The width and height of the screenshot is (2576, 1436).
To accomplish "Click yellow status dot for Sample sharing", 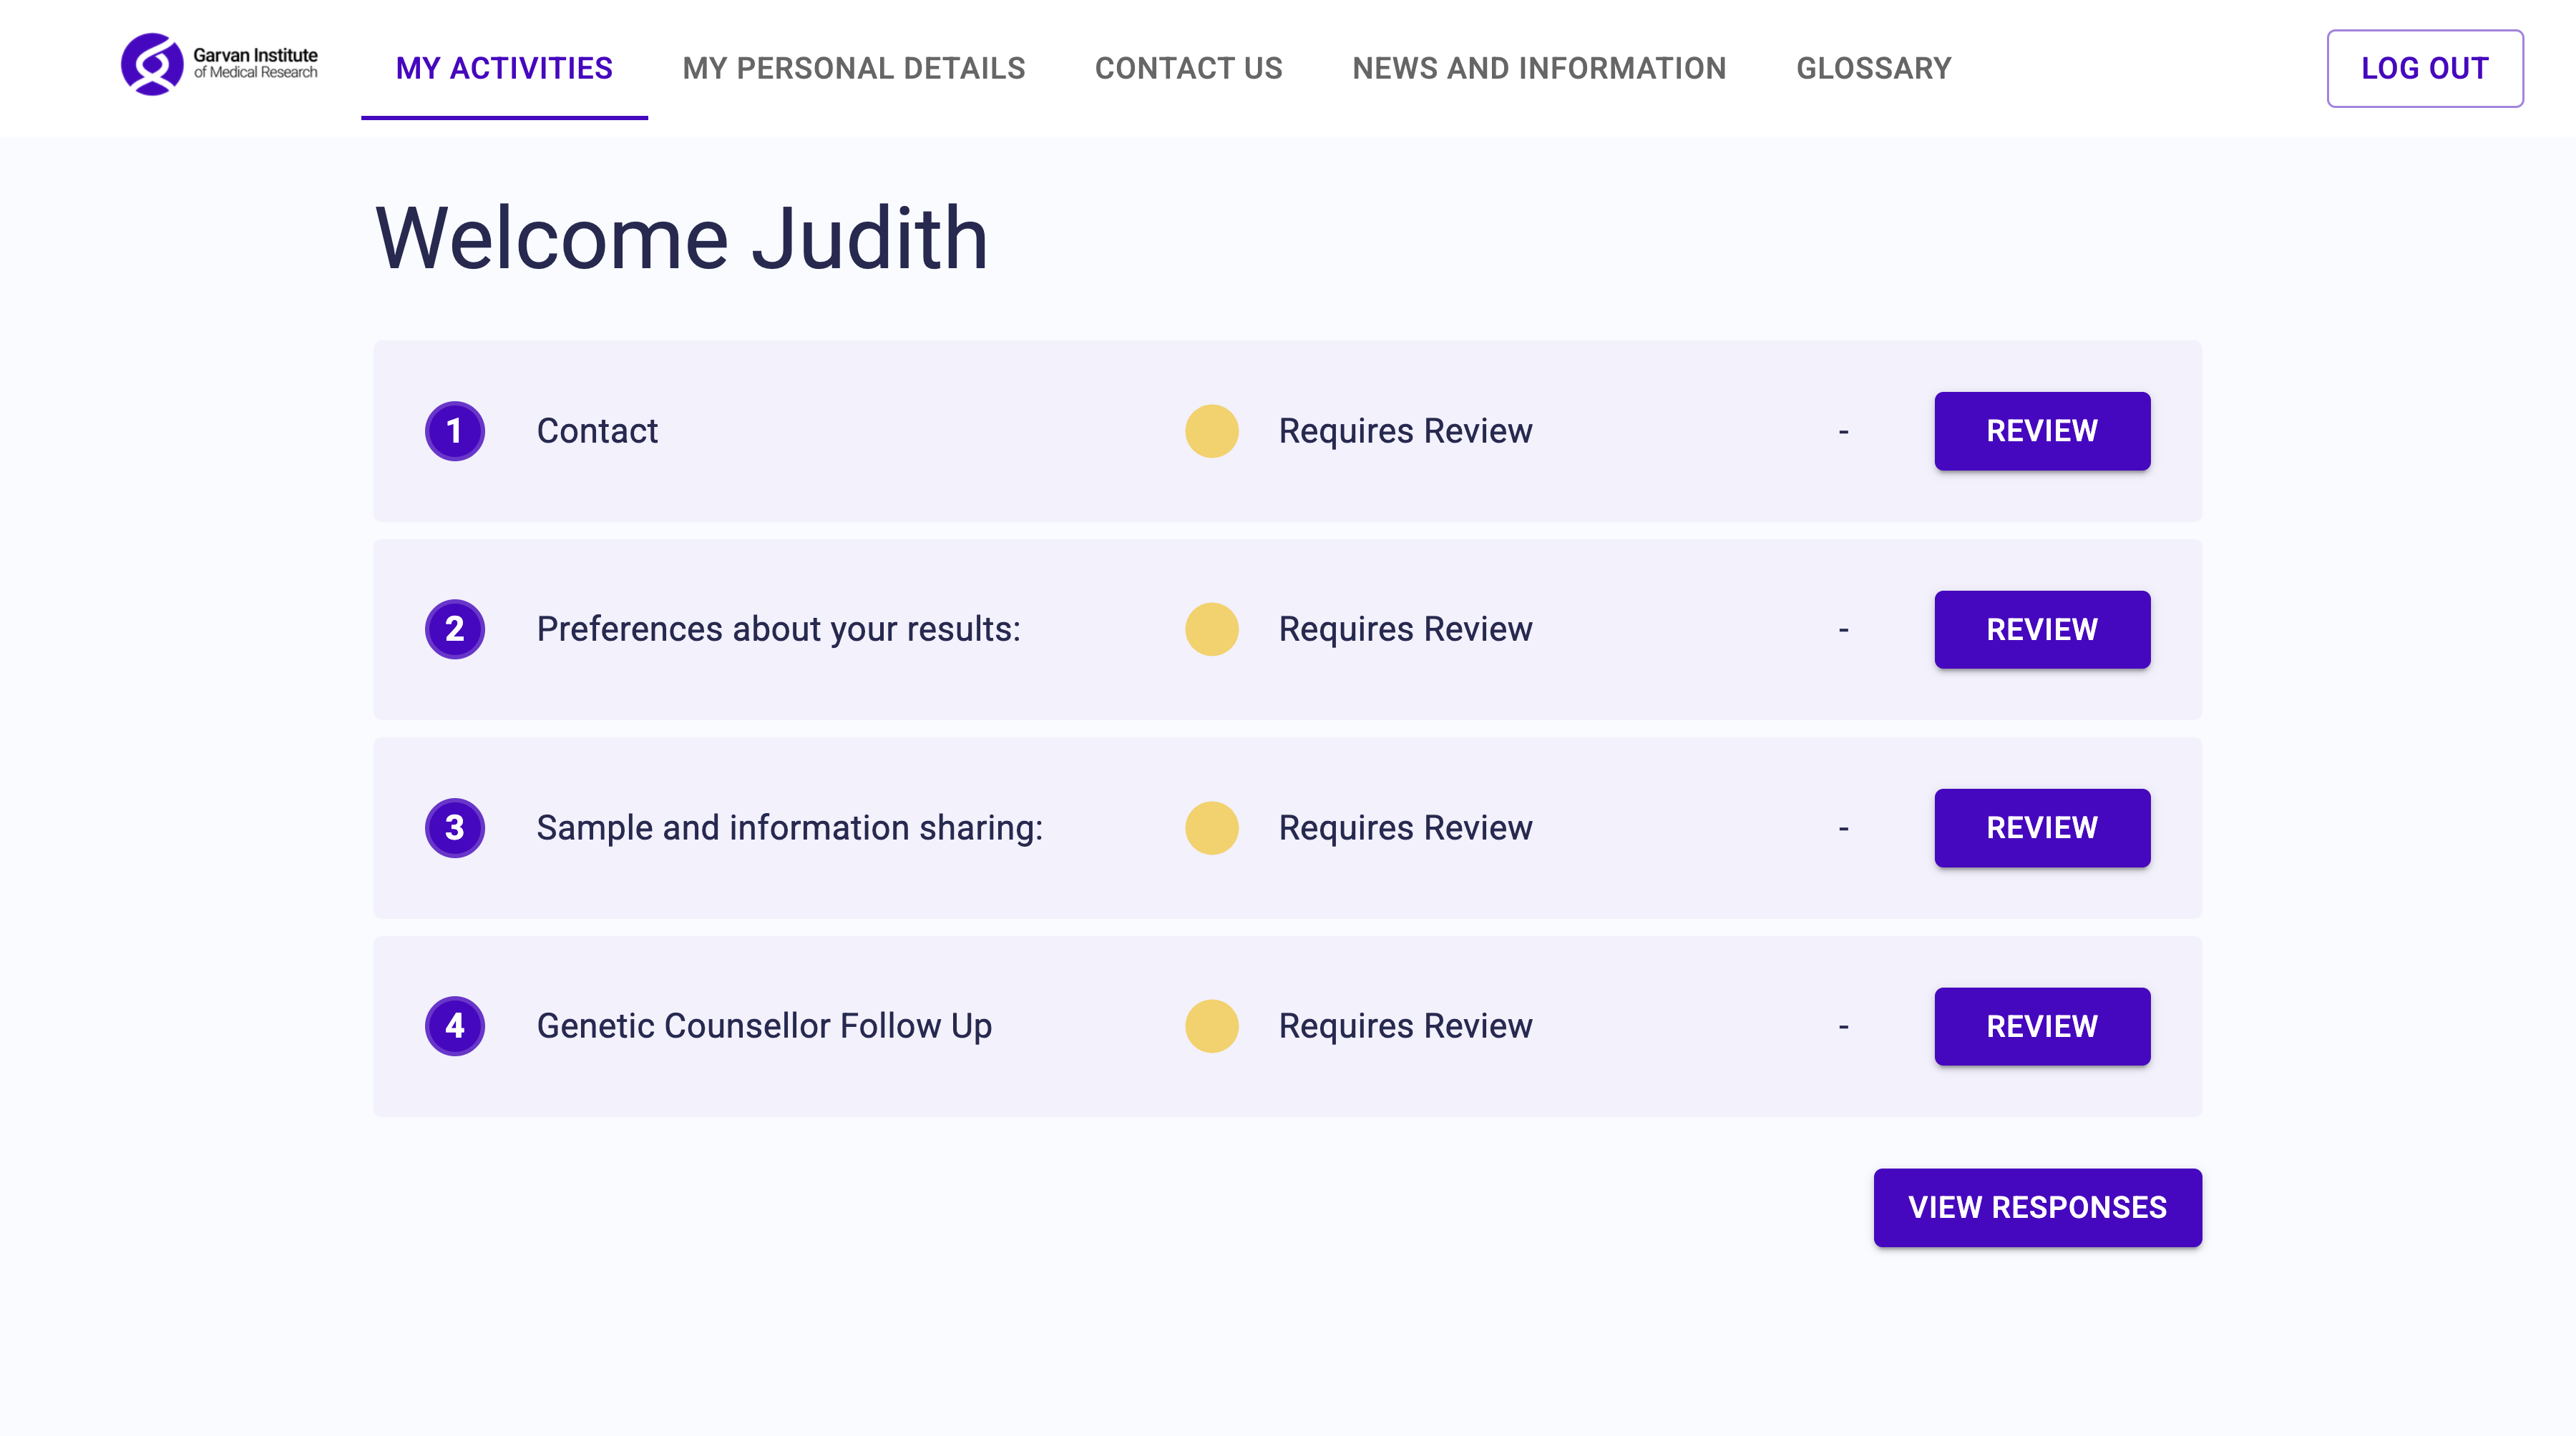I will tap(1211, 827).
